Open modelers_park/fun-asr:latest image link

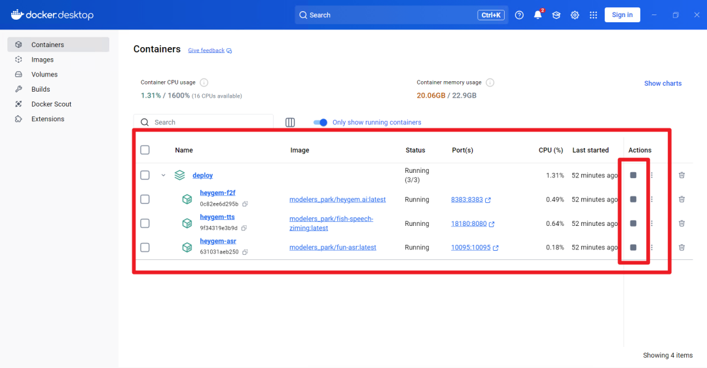click(x=333, y=247)
